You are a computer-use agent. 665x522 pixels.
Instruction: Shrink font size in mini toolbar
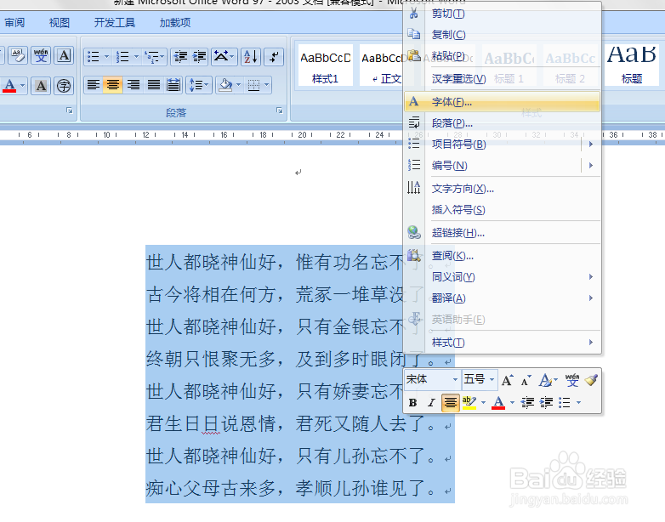(x=526, y=380)
